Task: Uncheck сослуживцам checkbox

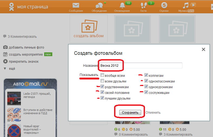Action: [x=146, y=92]
